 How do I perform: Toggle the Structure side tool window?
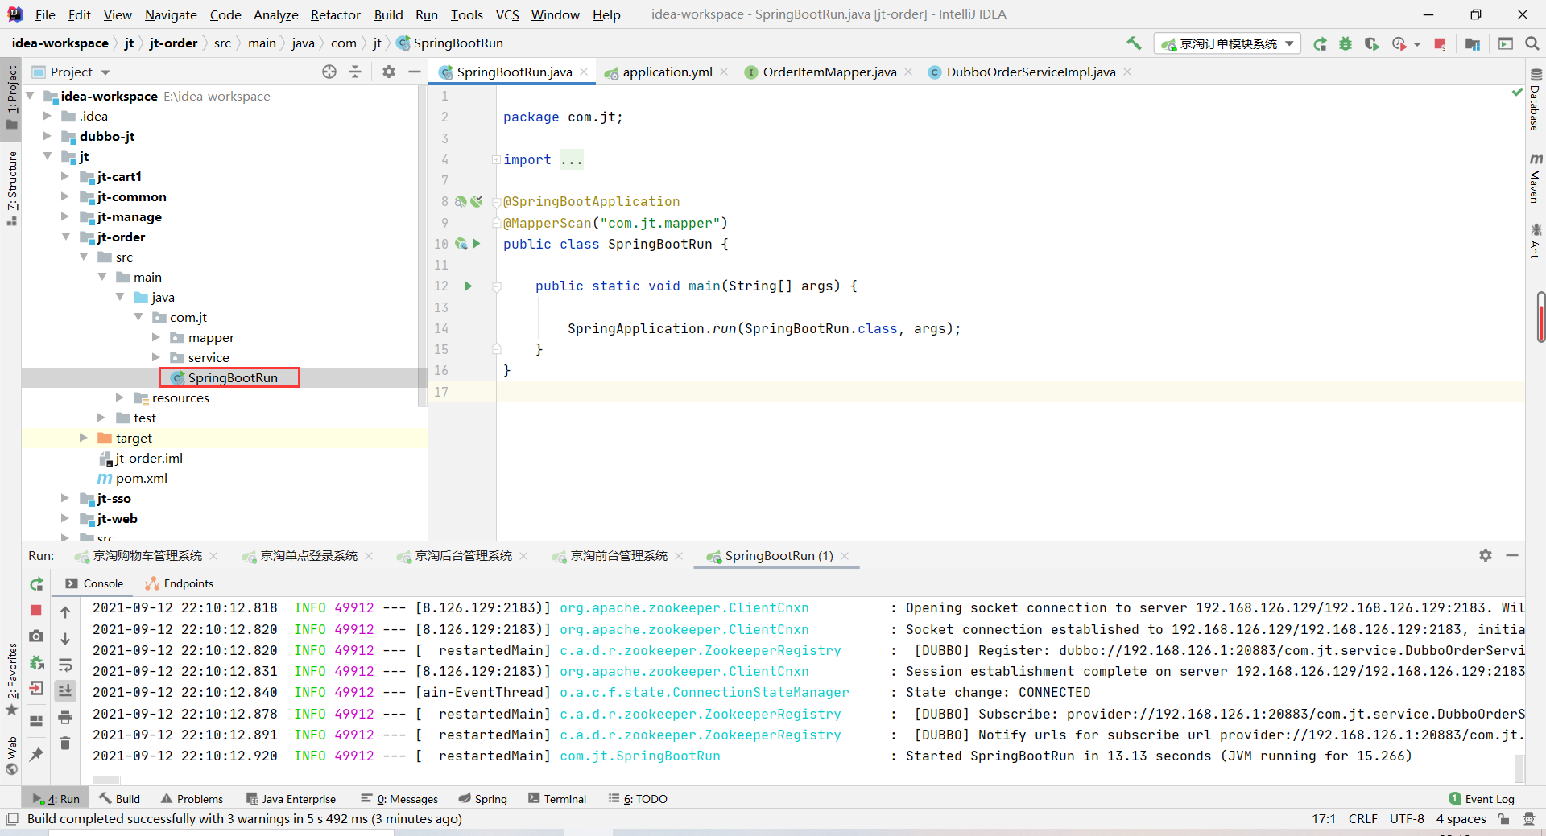(11, 187)
